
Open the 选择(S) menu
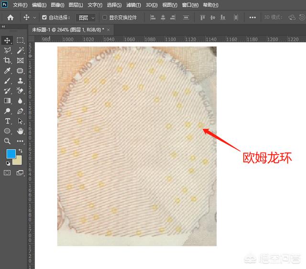114,5
